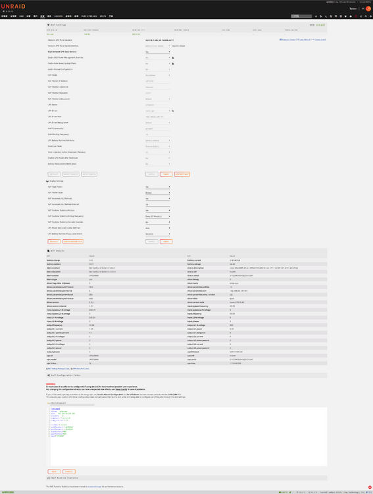Click the UPS Driver Port field

(158, 117)
